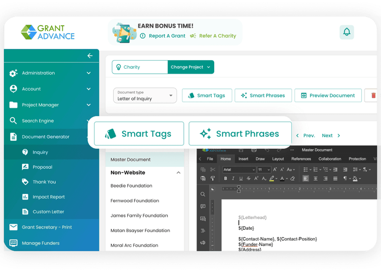
Task: Click the font color A swatch
Action: click(x=282, y=178)
